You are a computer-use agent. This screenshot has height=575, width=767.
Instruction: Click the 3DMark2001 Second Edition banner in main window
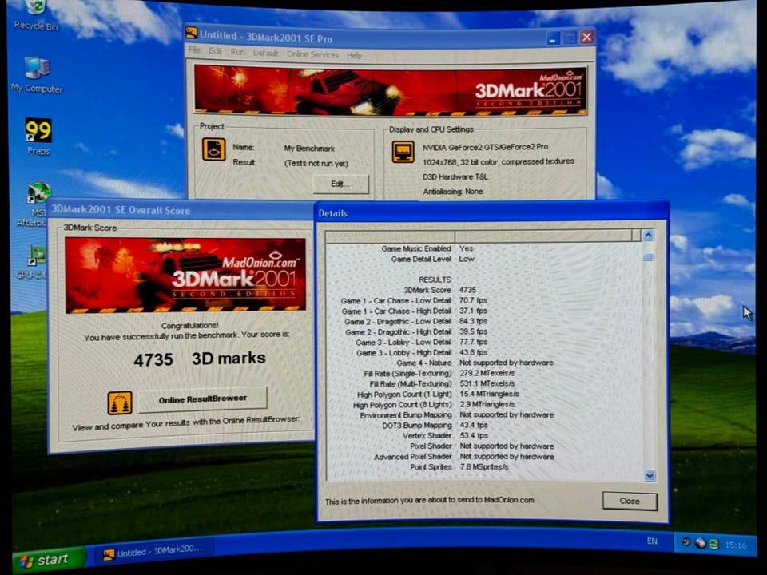[x=391, y=91]
